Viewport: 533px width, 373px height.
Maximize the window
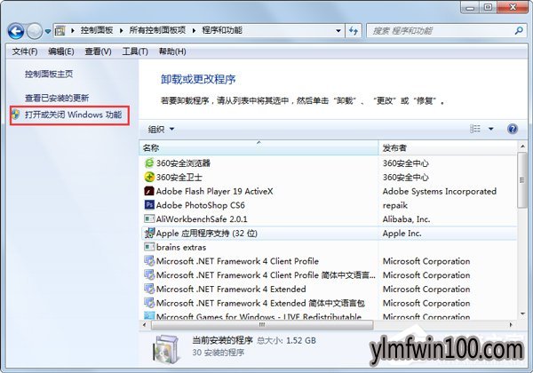point(489,7)
